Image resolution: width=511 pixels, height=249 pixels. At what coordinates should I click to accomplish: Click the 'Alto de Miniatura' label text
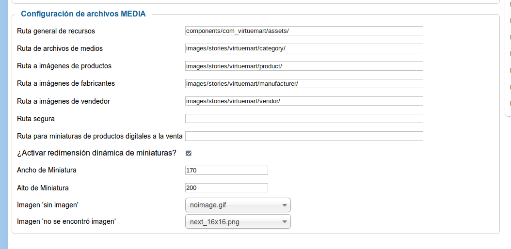click(x=43, y=188)
